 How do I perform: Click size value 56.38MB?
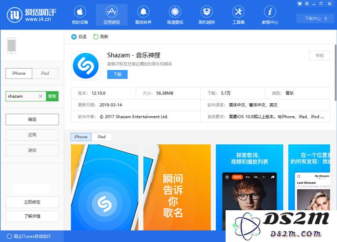[165, 93]
